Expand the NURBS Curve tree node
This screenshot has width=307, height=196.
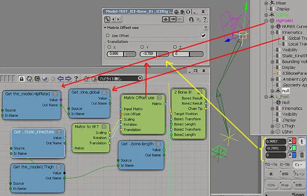(x=272, y=26)
